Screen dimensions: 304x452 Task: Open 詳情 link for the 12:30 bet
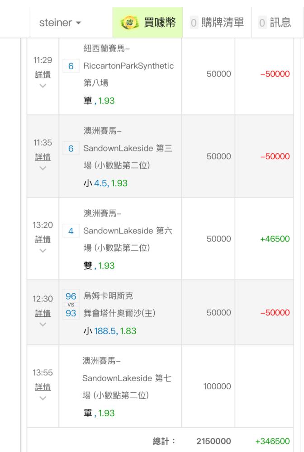coord(43,313)
